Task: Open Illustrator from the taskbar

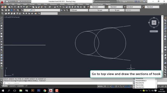Action: click(x=33, y=91)
